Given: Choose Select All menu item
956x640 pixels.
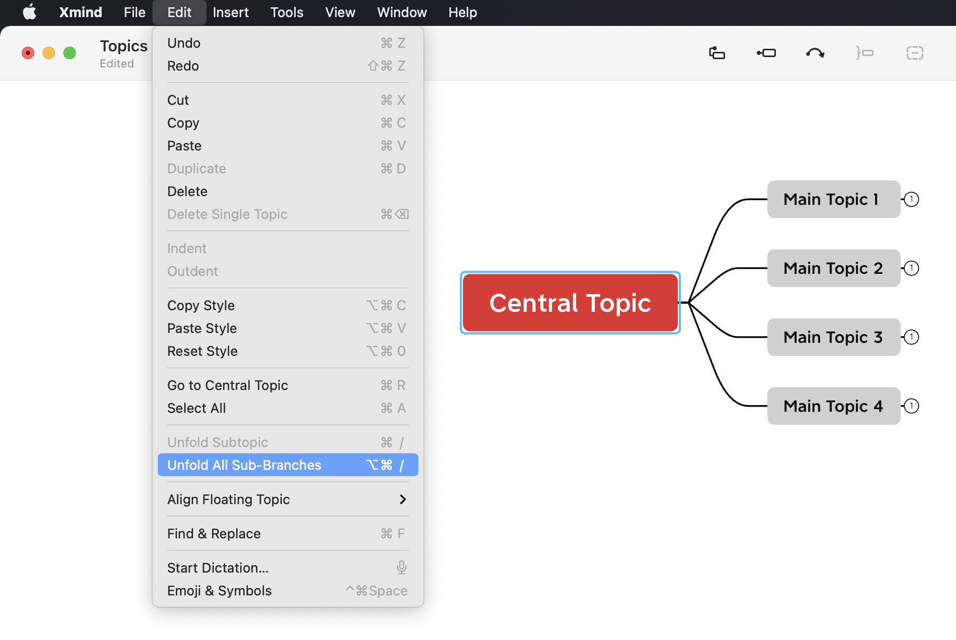Looking at the screenshot, I should [x=288, y=408].
